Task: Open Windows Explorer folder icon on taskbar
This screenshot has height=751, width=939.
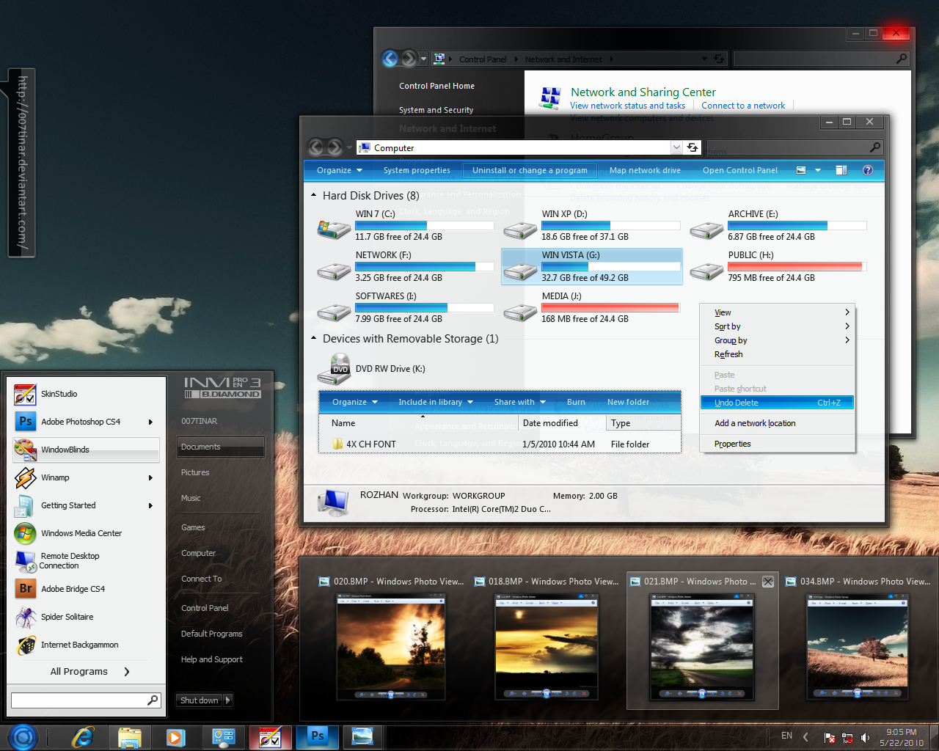Action: (x=129, y=737)
